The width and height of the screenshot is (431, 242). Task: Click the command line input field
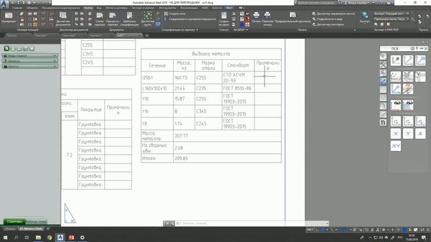(251, 223)
